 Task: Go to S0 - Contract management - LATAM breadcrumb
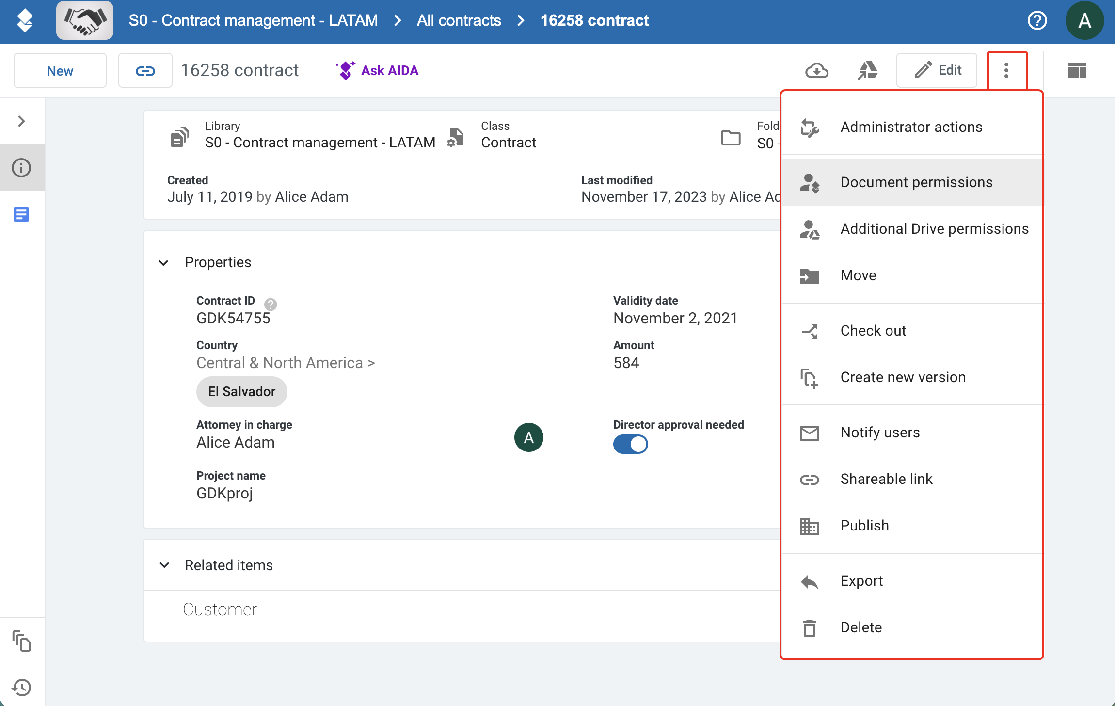tap(253, 20)
